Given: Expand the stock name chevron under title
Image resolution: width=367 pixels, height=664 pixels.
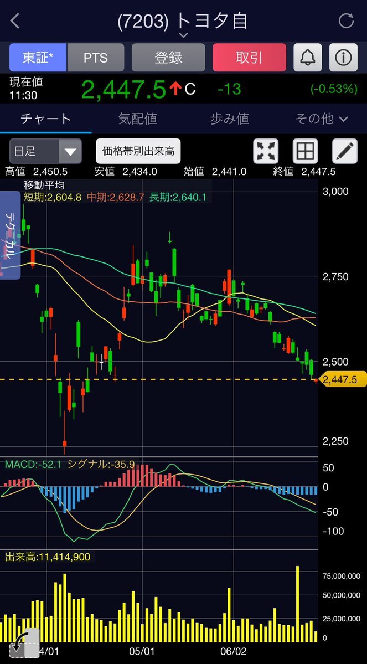Looking at the screenshot, I should pyautogui.click(x=183, y=35).
